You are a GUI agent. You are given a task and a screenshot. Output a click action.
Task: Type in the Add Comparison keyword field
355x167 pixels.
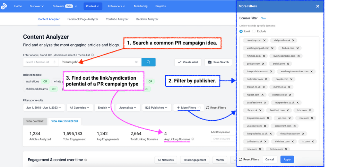click(222, 139)
